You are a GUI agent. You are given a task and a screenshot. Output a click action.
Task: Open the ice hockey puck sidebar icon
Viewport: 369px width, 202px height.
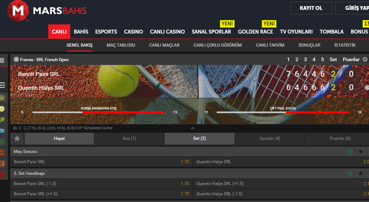tap(2, 131)
